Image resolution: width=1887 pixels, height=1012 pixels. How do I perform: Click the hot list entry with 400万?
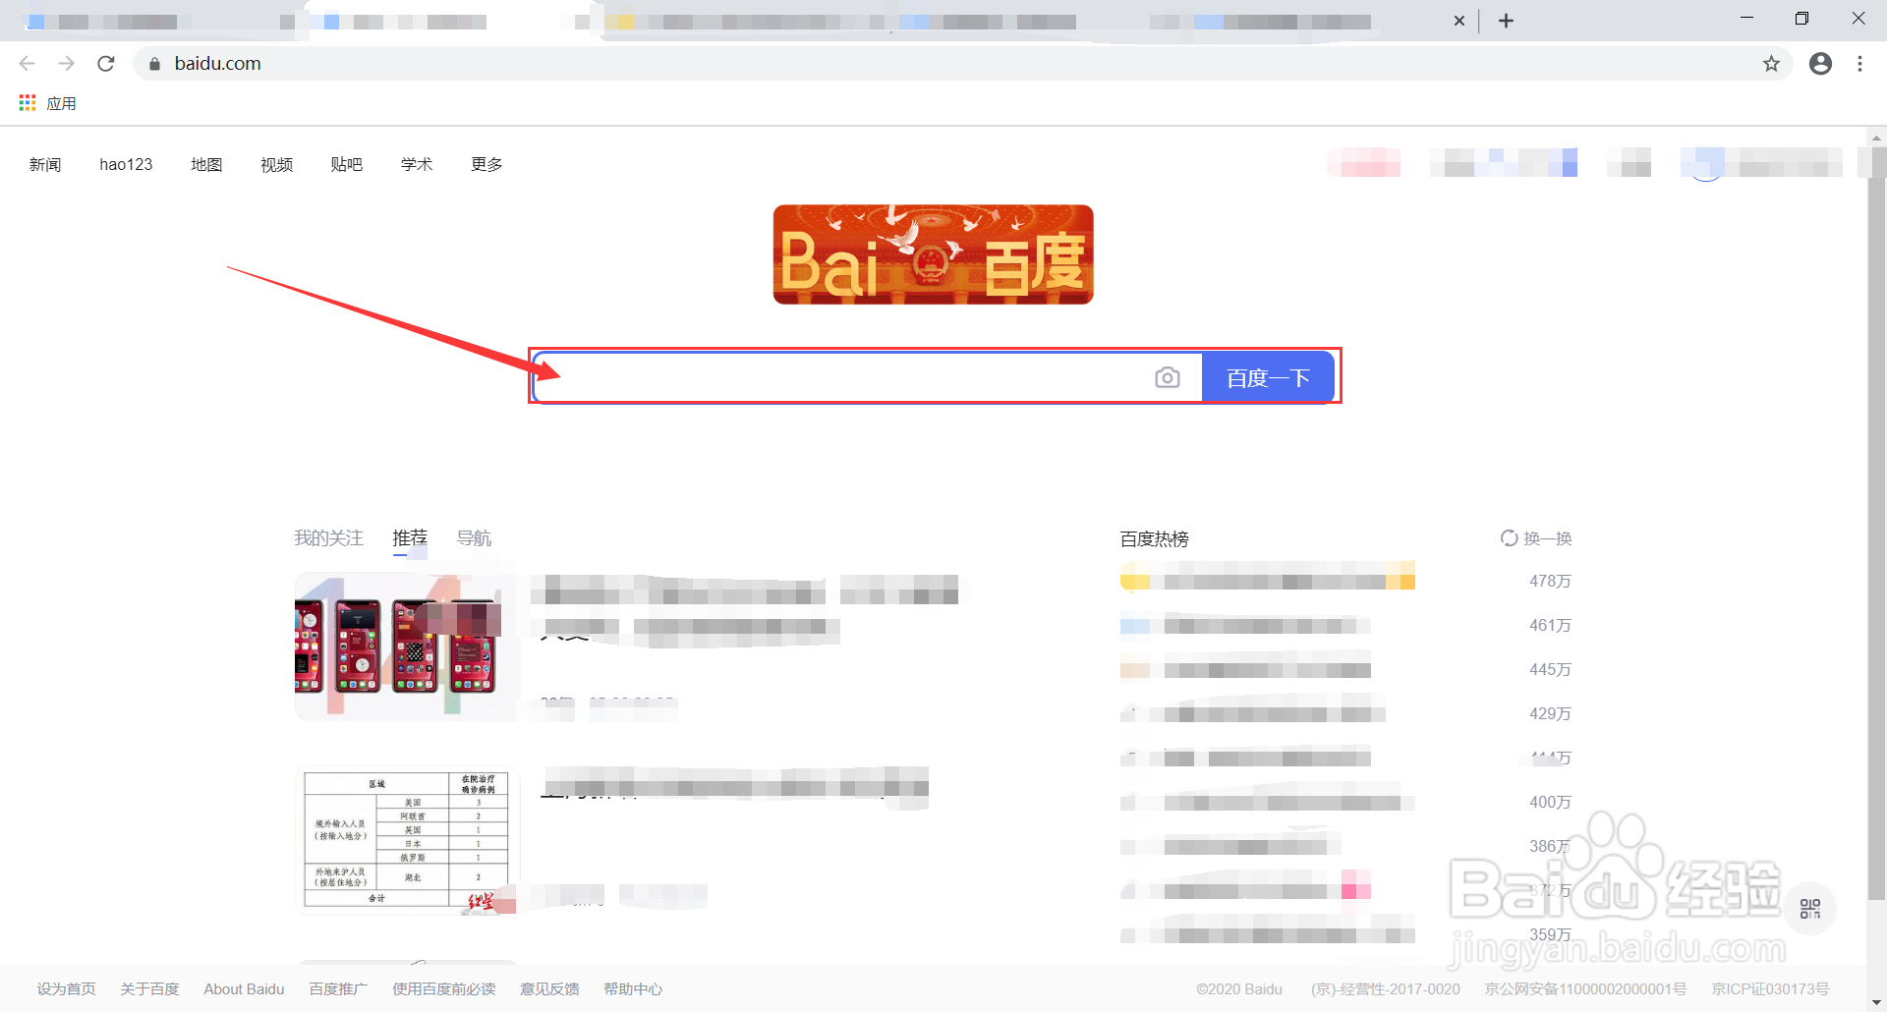(1345, 802)
